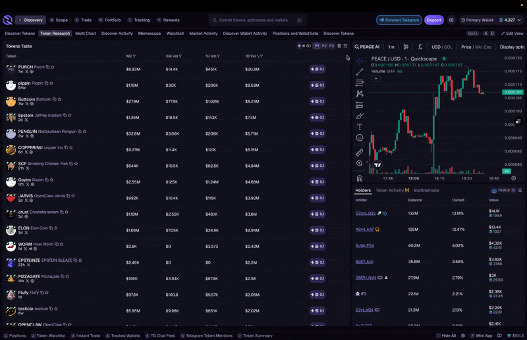Quick buy 0.1 for JARVIS token
Image resolution: width=527 pixels, height=340 pixels.
[x=318, y=198]
